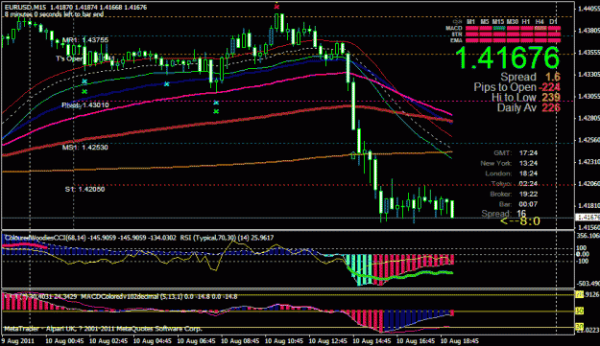600x346 pixels.
Task: Click the 356.106 CCI scale value
Action: (588, 236)
